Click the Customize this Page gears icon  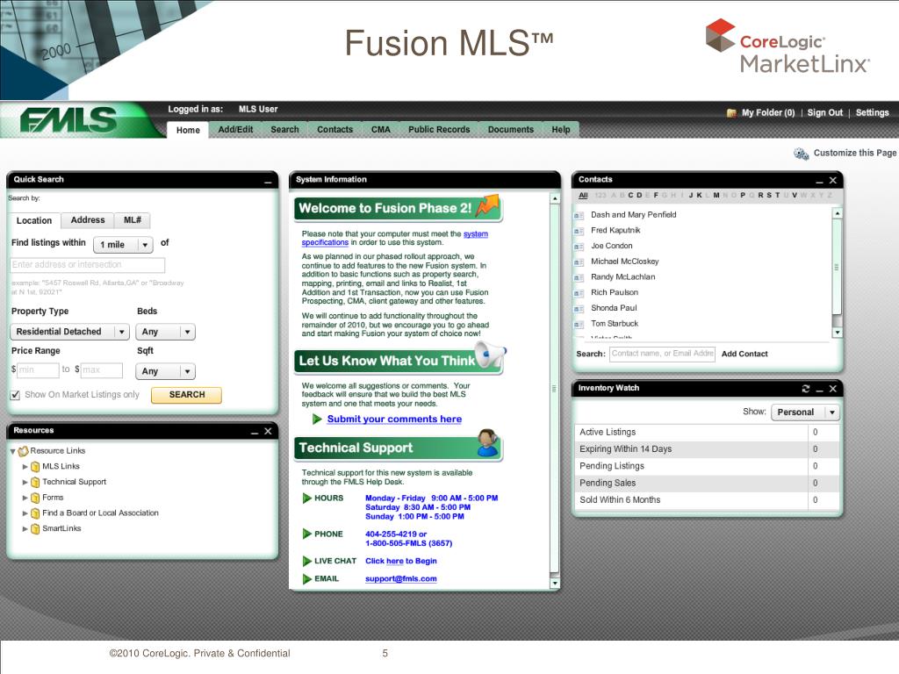801,154
